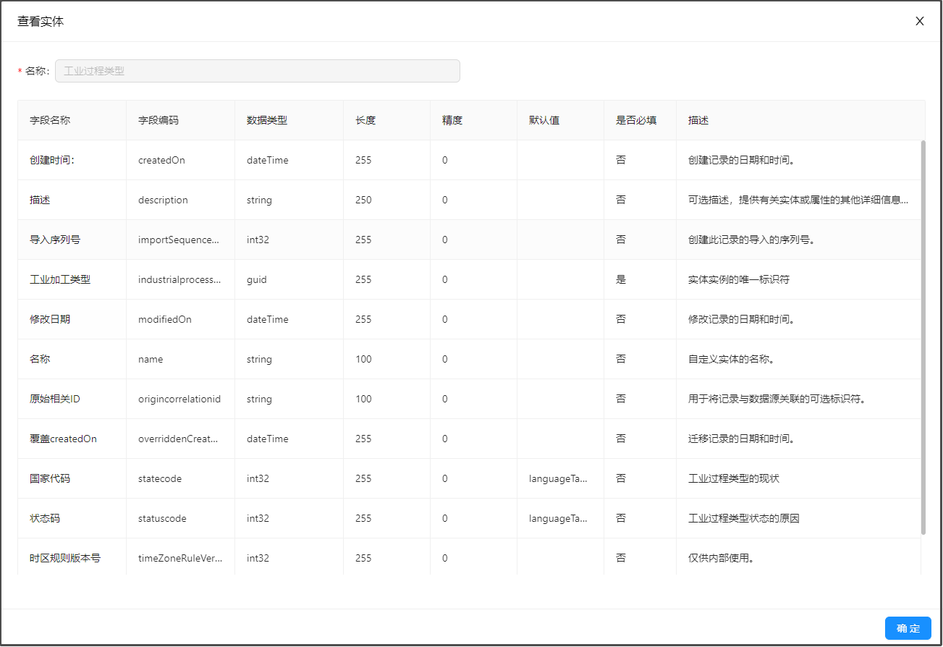Close the 查看实体 dialog

point(919,21)
